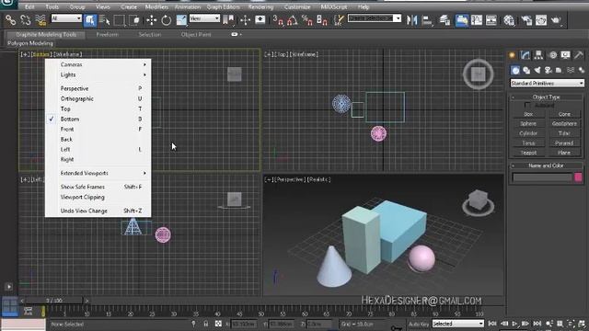Click the Bind to Space Warp icon

click(40, 20)
